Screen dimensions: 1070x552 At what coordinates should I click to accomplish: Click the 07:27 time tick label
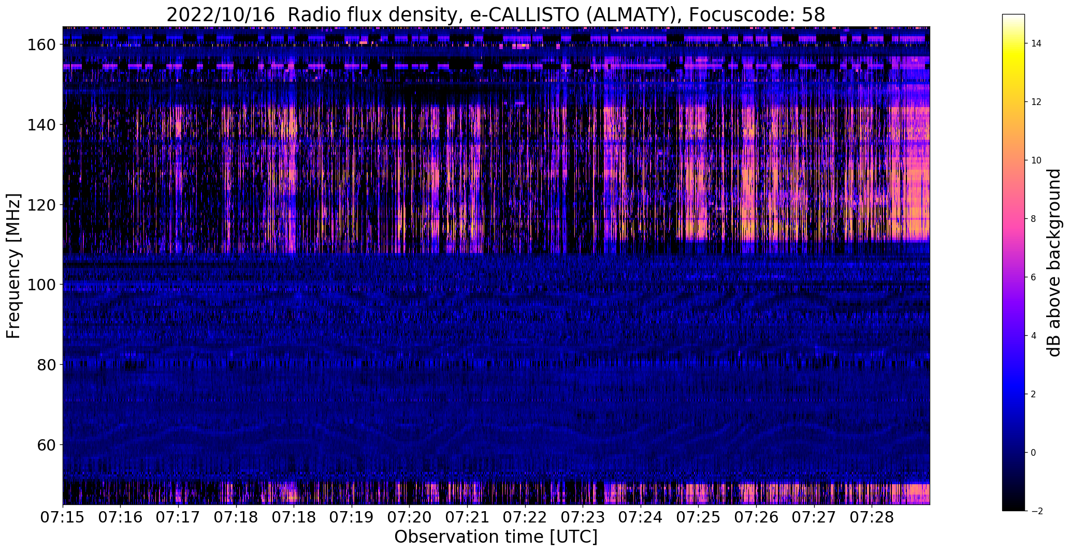pyautogui.click(x=814, y=517)
